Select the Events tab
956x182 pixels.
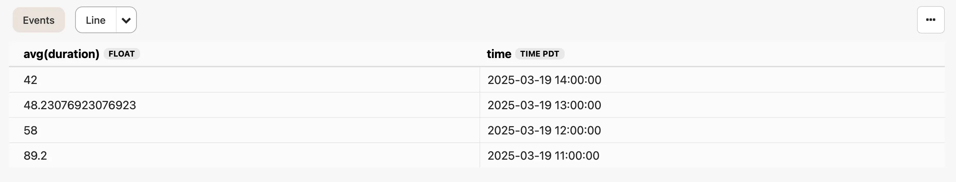click(39, 20)
